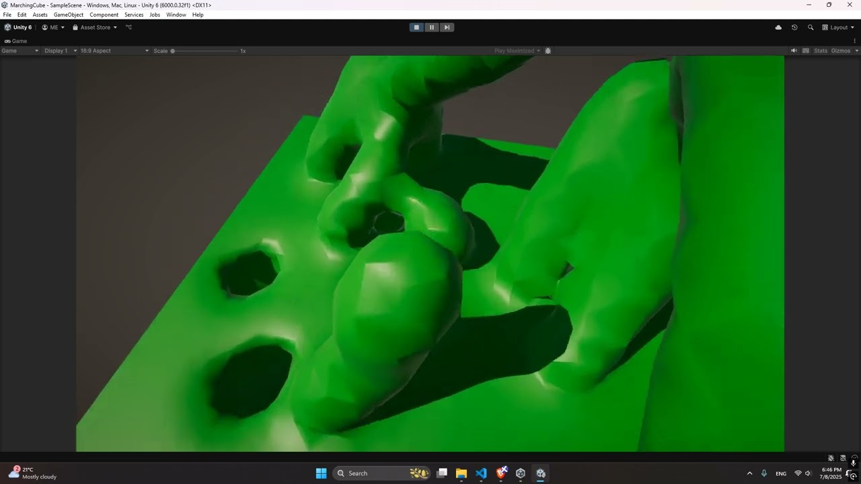Open the Game tab kebab menu

855,41
